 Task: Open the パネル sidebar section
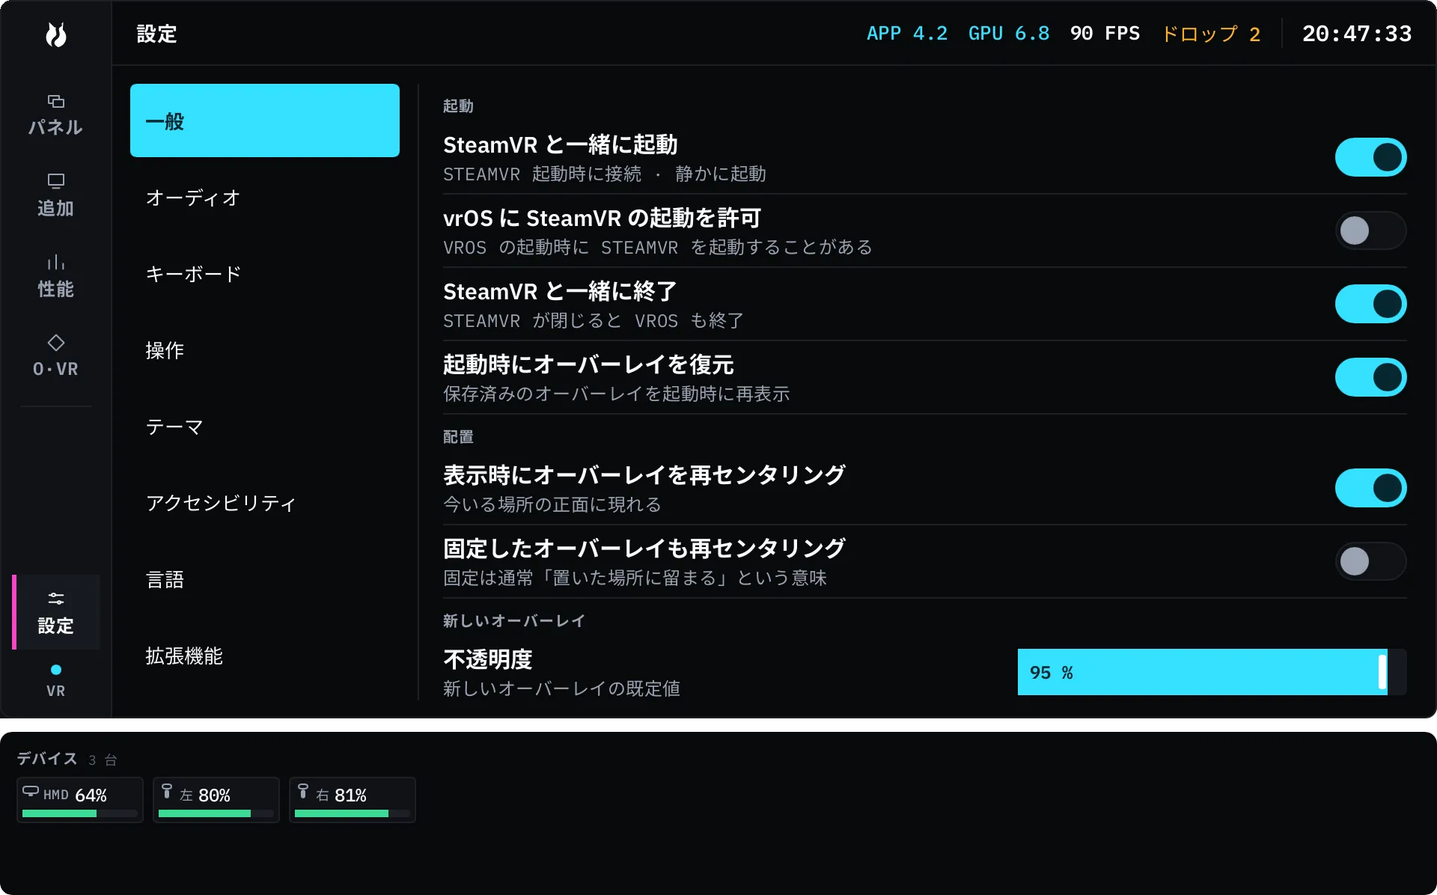[56, 115]
